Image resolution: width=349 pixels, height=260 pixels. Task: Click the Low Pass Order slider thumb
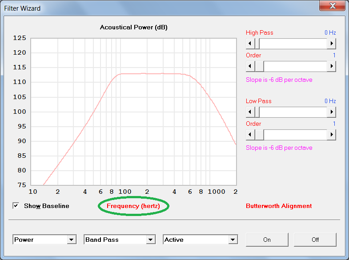point(259,135)
